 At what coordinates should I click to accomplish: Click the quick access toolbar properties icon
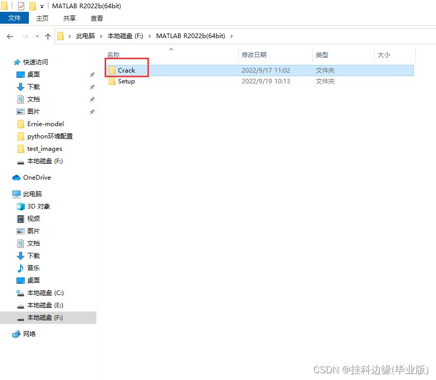(x=21, y=6)
